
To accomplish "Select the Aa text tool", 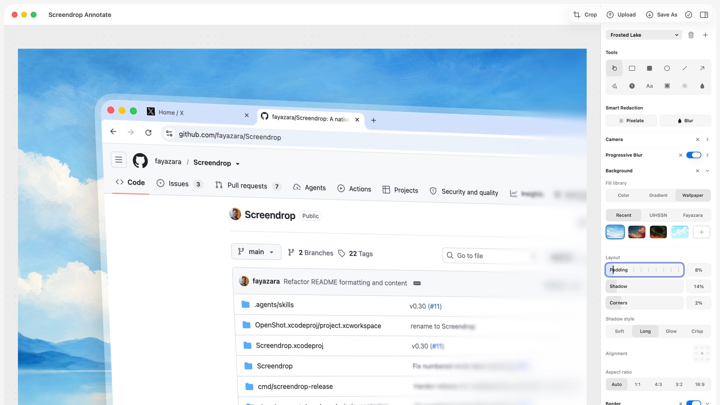I will (x=649, y=86).
